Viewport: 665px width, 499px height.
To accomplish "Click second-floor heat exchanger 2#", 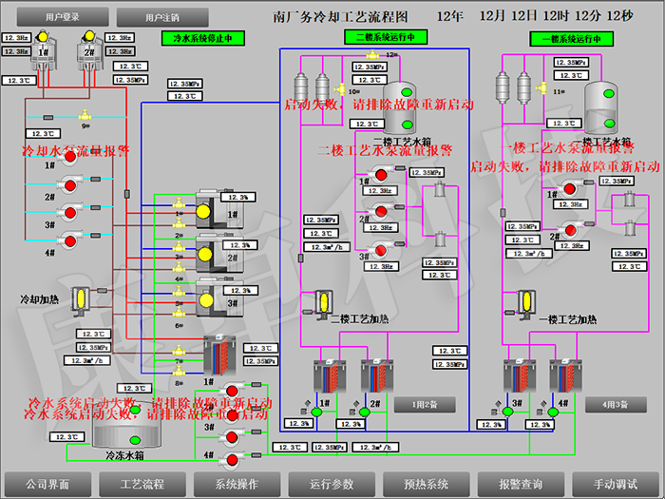I will tap(377, 376).
